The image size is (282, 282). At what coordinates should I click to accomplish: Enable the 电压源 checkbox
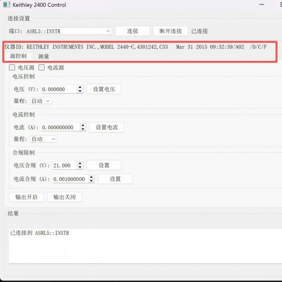click(x=12, y=68)
